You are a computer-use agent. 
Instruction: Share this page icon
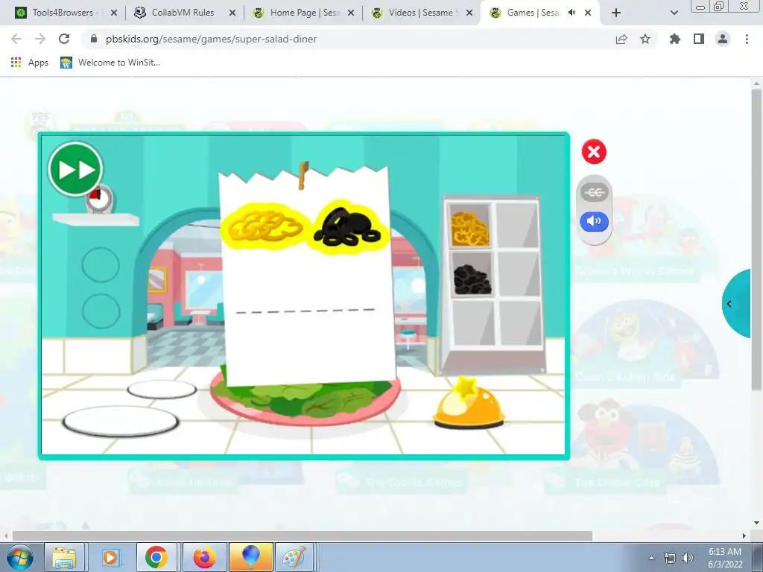[x=621, y=39]
